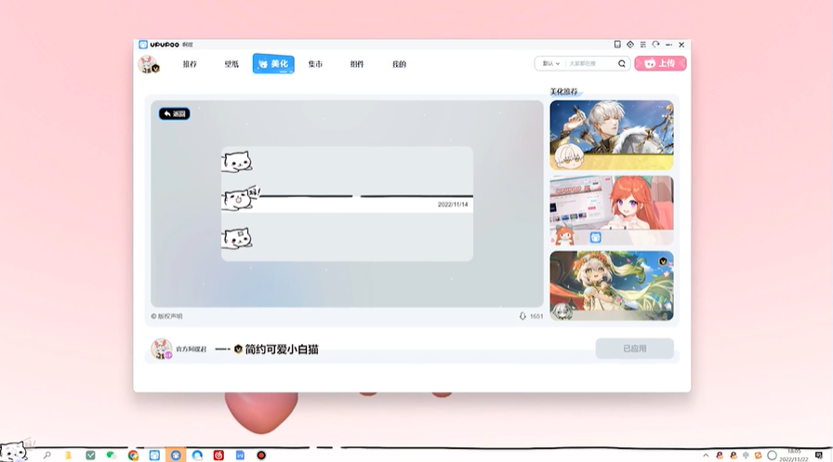Click the 返回 back button
Screen dimensions: 833x462
tap(174, 113)
